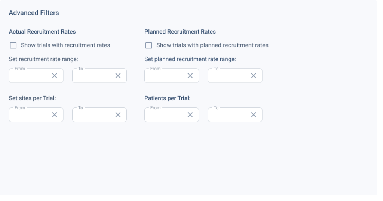This screenshot has width=383, height=201.
Task: Tick the Show trials with recruitment rates checkbox
Action: pyautogui.click(x=13, y=45)
